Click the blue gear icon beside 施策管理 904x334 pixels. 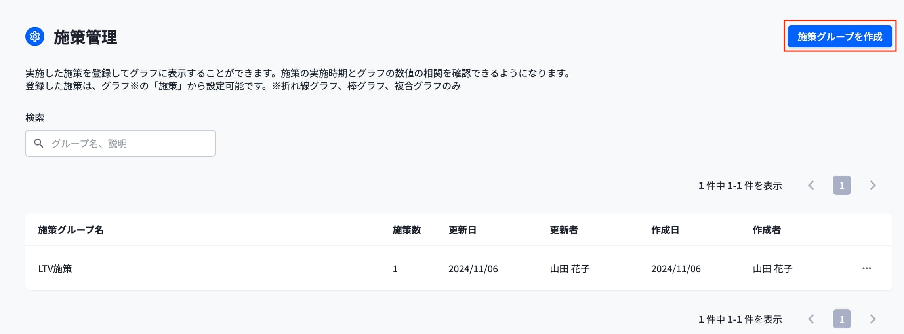pos(35,37)
